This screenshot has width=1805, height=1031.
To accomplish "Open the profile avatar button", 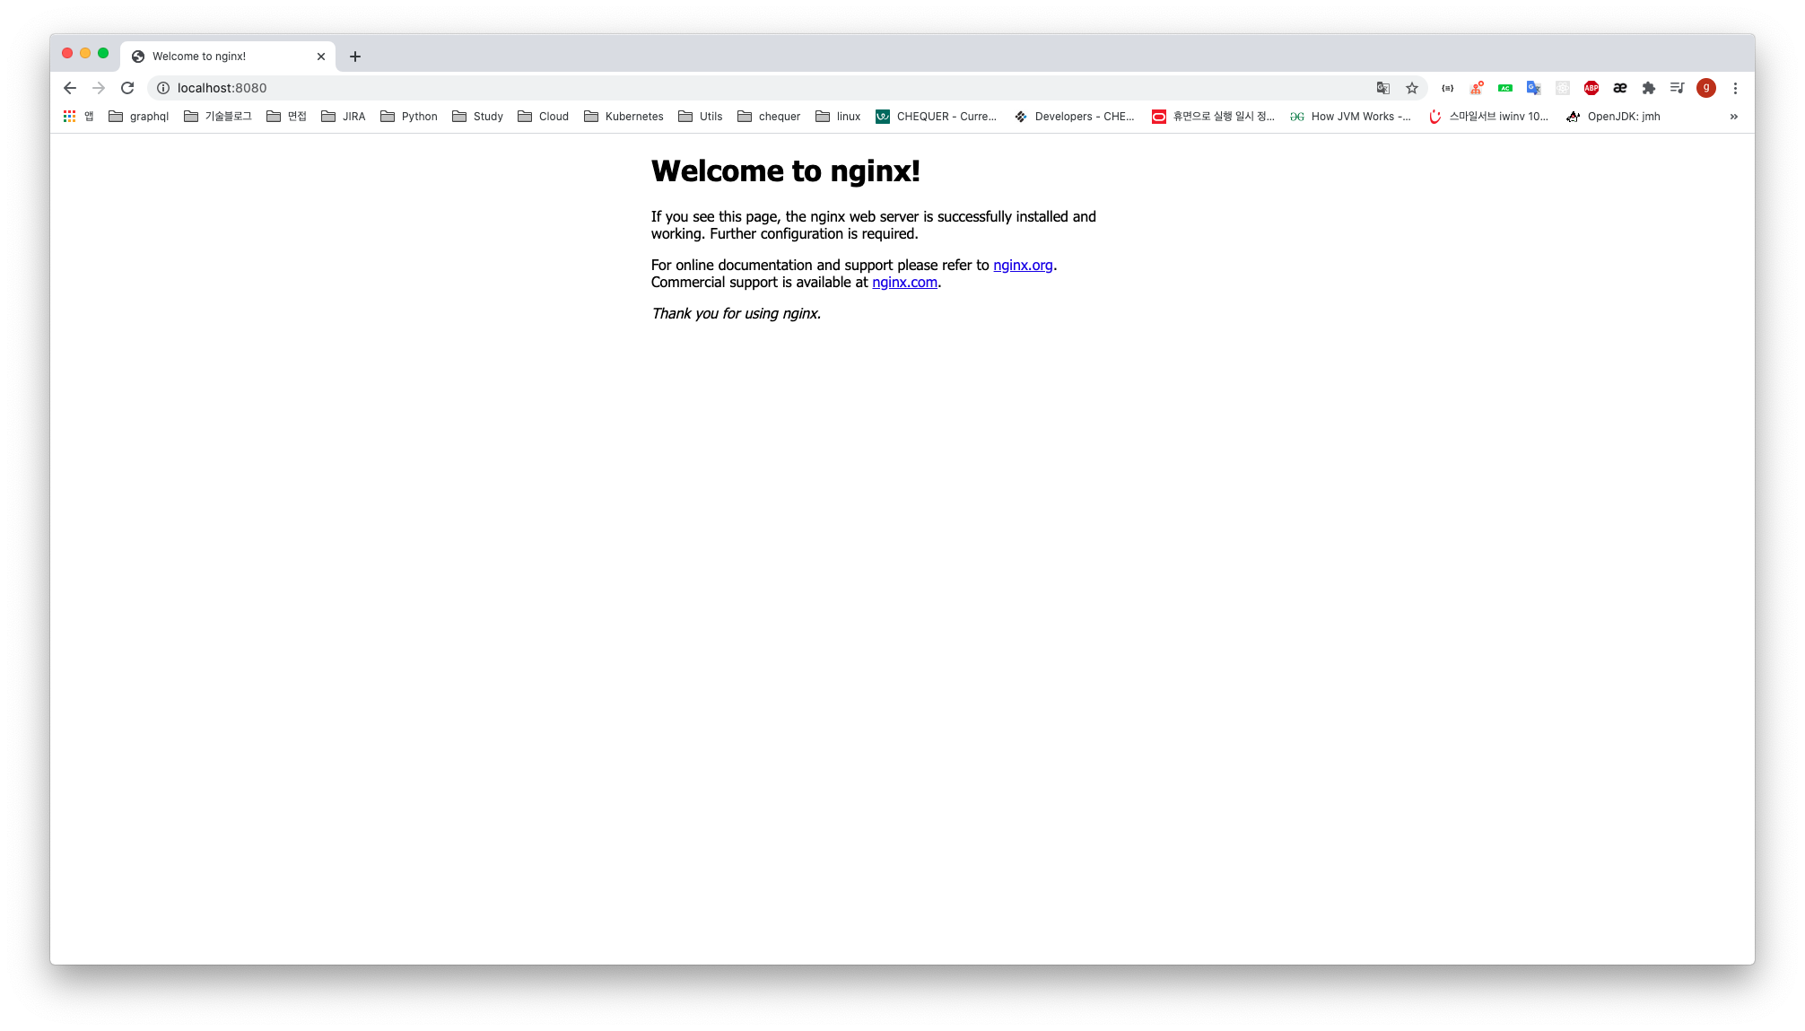I will [1706, 88].
